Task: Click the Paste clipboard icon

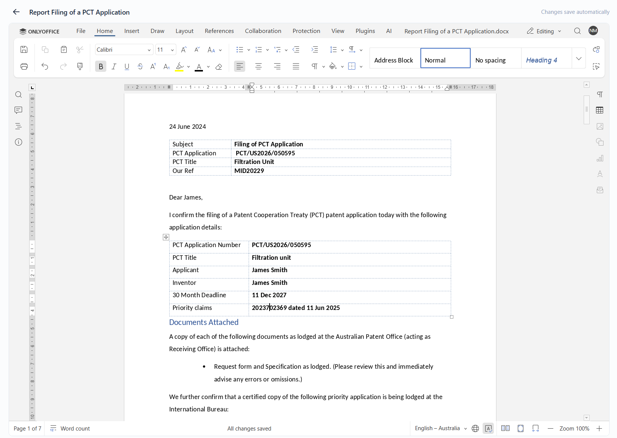Action: tap(64, 49)
